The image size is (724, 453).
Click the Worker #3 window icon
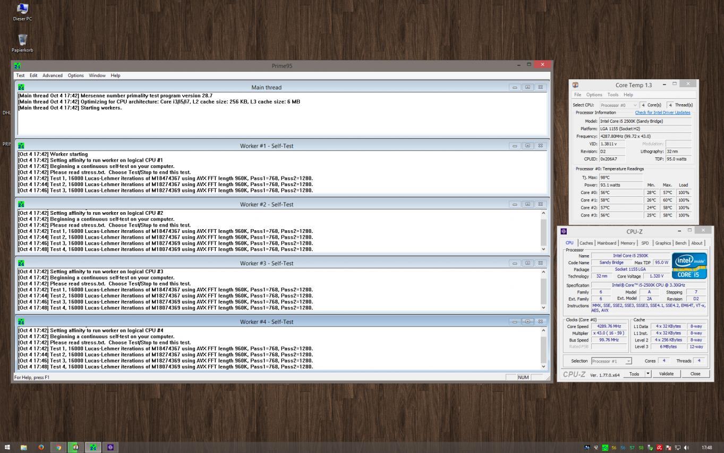pyautogui.click(x=21, y=263)
